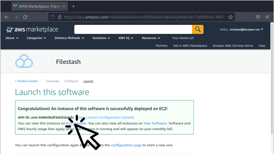Open the Categories dropdown
This screenshot has width=274, height=154.
(x=36, y=38)
